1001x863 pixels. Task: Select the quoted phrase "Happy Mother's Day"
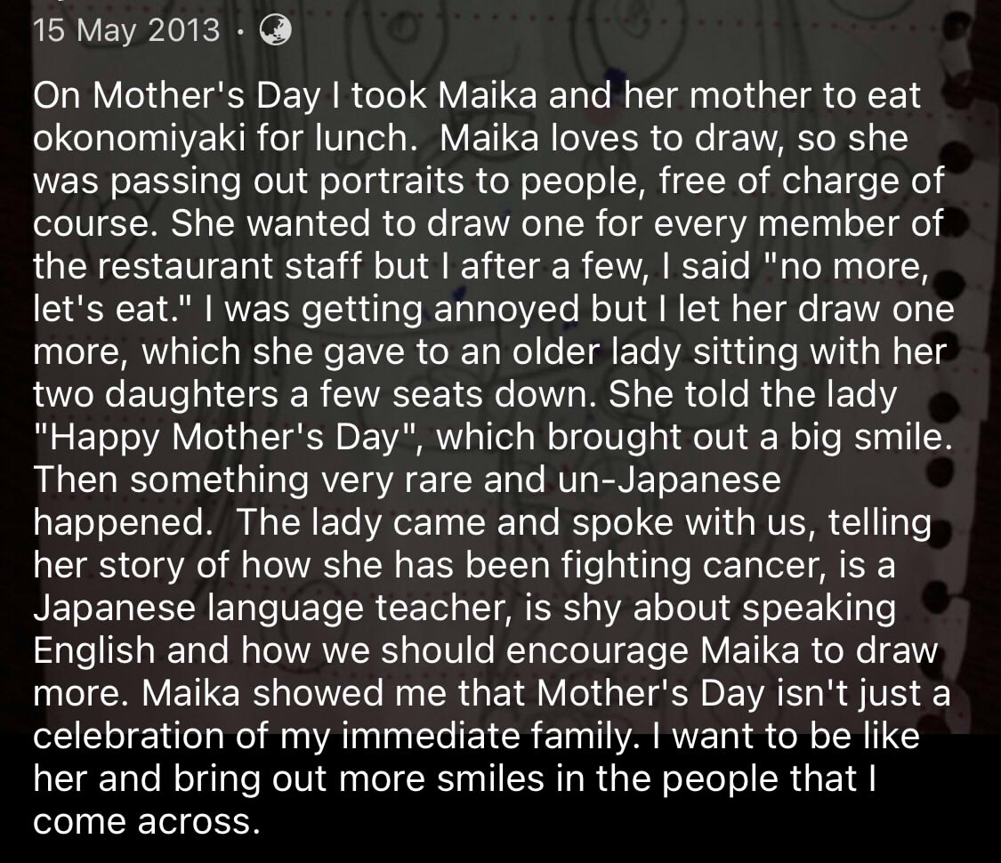[x=227, y=438]
